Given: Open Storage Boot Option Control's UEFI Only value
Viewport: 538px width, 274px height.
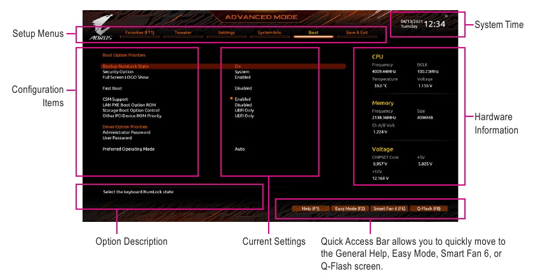Looking at the screenshot, I should coord(244,110).
